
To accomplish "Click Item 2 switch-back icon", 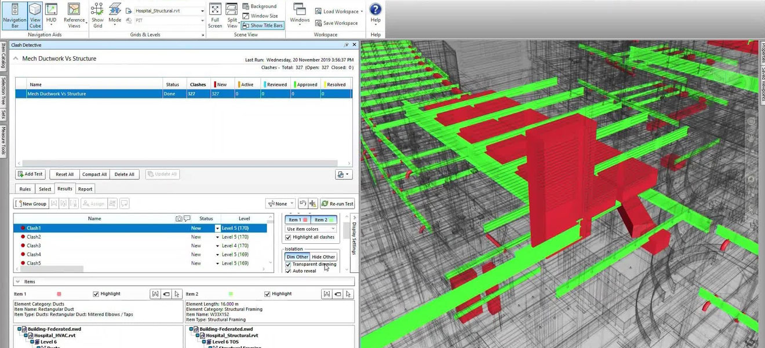I will (x=338, y=294).
